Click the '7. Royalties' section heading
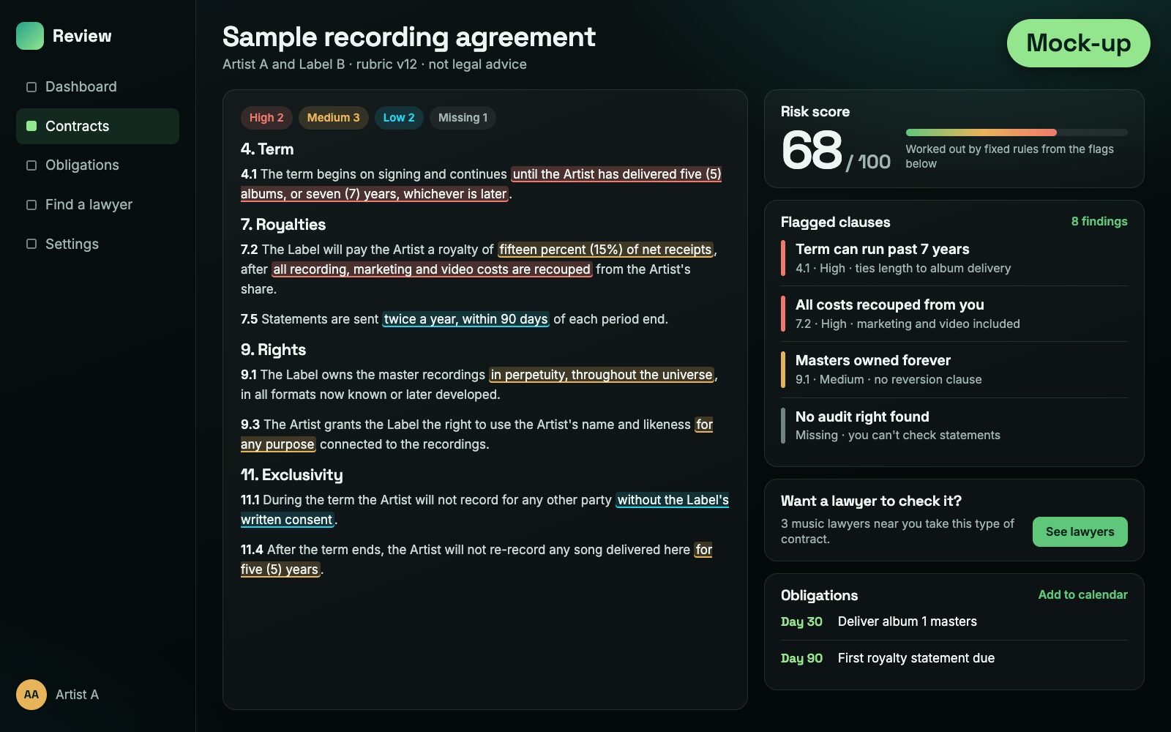1171x732 pixels. click(x=283, y=225)
